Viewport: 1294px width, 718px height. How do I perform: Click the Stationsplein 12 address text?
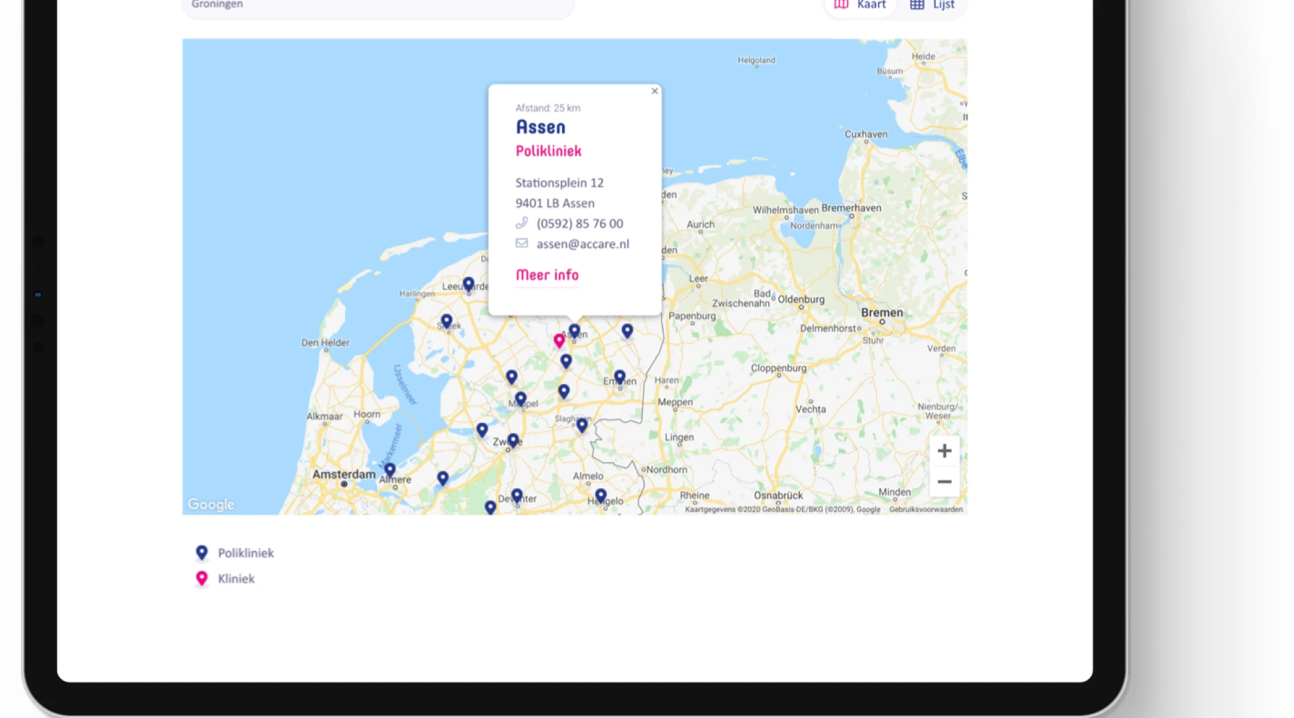tap(559, 183)
